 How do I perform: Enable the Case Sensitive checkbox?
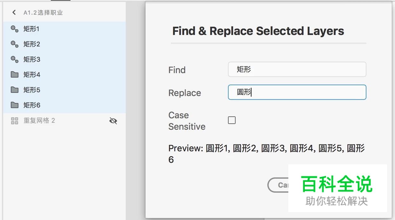(x=232, y=120)
